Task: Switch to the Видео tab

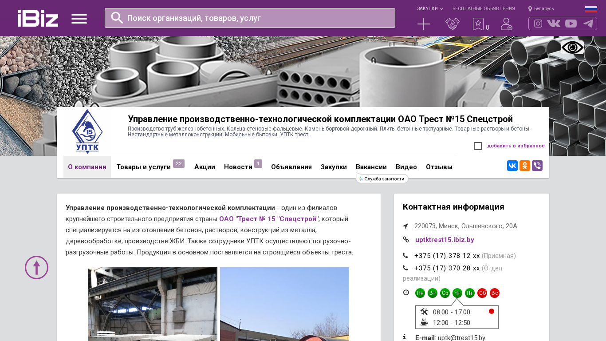Action: click(406, 167)
